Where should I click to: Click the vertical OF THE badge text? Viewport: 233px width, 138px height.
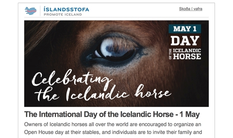click(x=170, y=54)
